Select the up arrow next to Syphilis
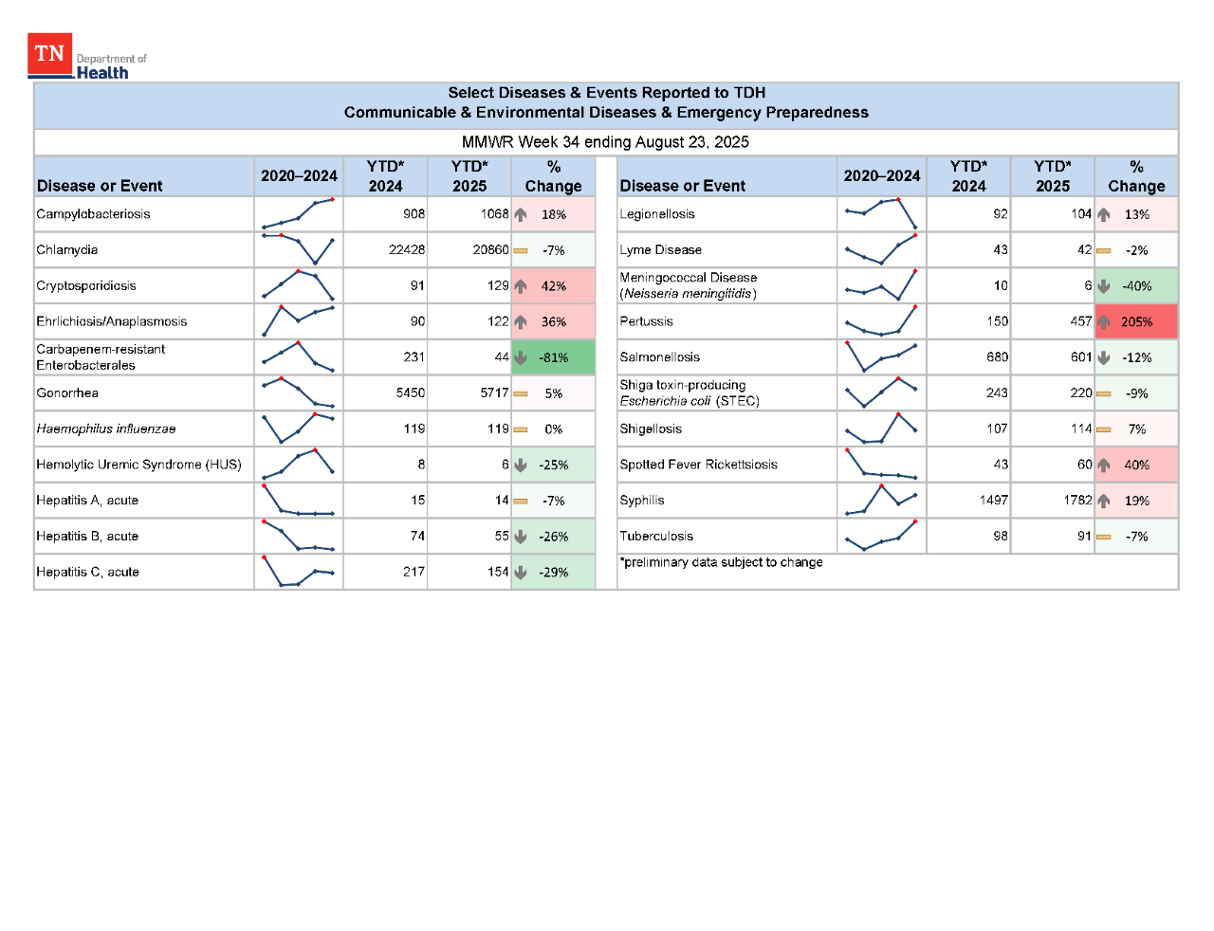The image size is (1214, 931). [x=1103, y=500]
